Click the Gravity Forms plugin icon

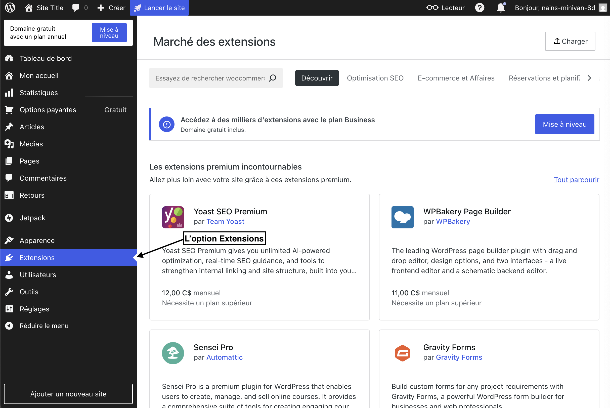(x=402, y=353)
